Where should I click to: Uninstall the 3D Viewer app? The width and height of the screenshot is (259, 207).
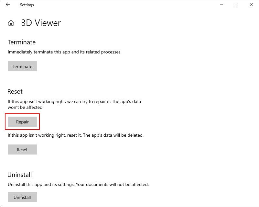pyautogui.click(x=22, y=197)
